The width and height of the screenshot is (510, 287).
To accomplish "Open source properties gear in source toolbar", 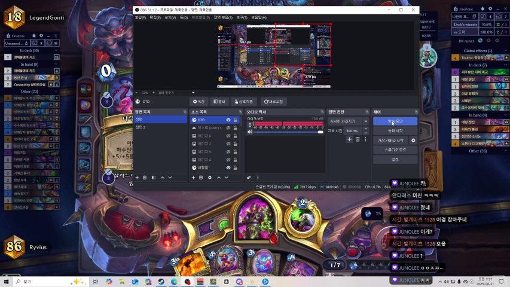I will click(210, 178).
